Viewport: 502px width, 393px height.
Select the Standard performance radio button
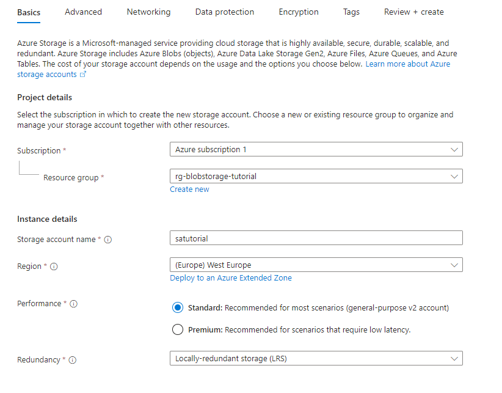(x=178, y=308)
